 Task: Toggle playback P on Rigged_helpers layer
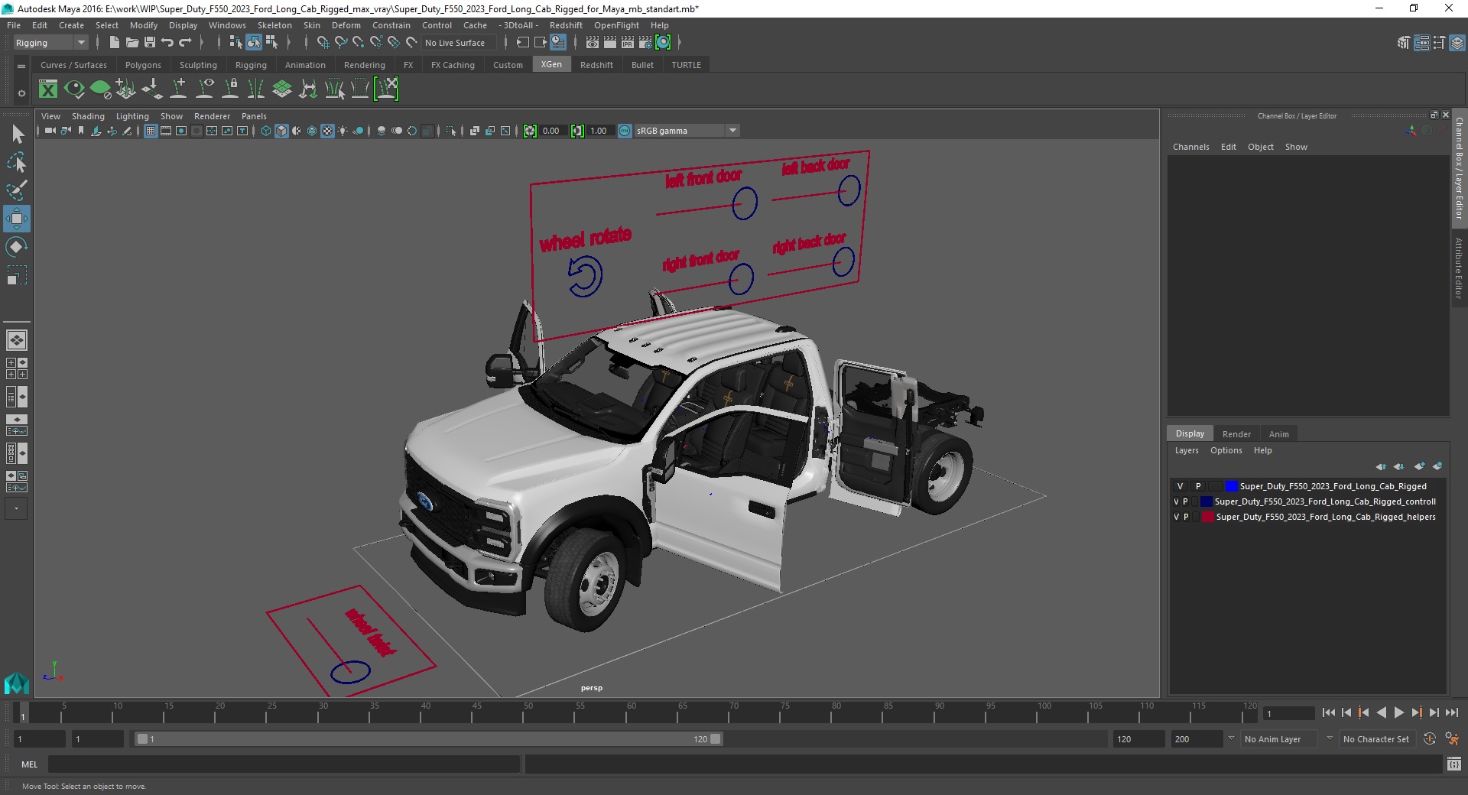pos(1186,517)
